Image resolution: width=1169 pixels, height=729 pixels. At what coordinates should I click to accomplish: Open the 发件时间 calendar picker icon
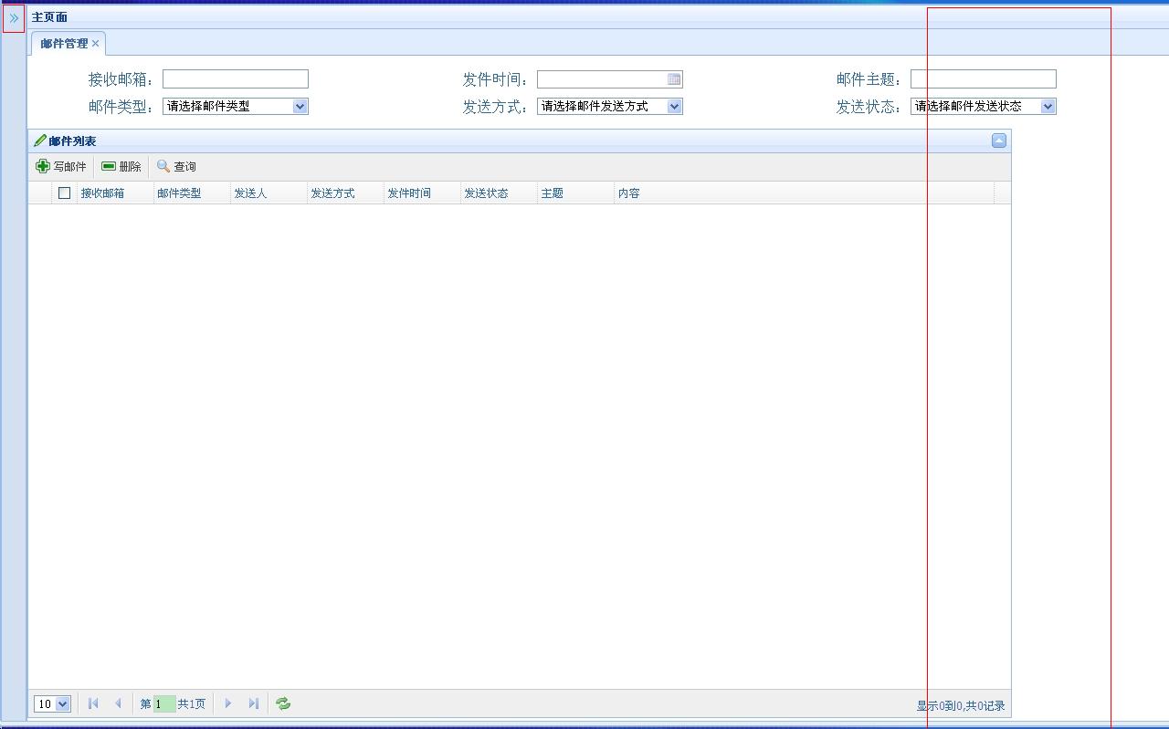click(x=674, y=79)
